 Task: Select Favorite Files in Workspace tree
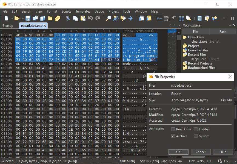(198, 50)
